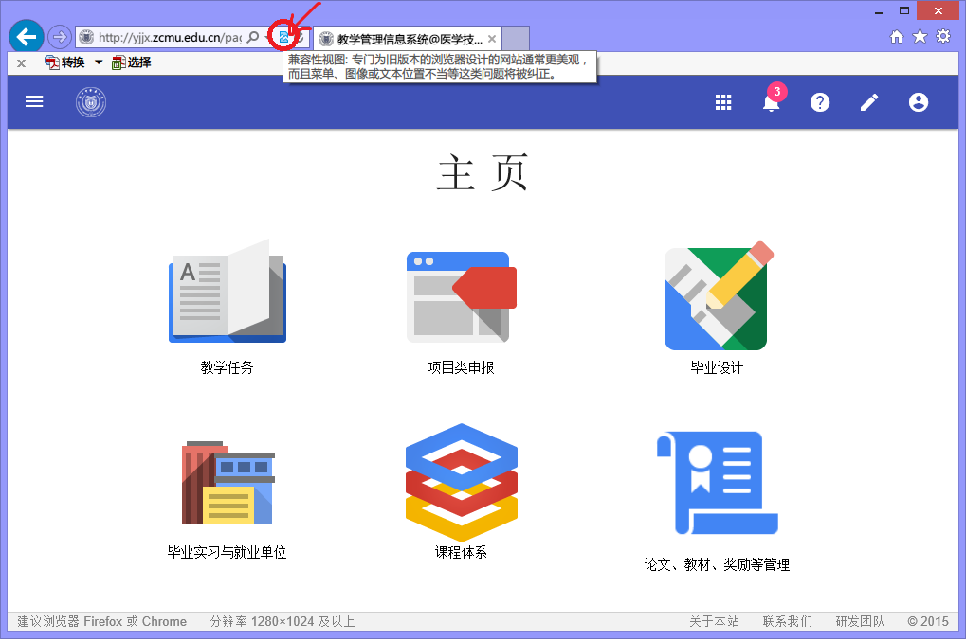Click the 选择 toolbar button
The image size is (966, 640).
(132, 62)
